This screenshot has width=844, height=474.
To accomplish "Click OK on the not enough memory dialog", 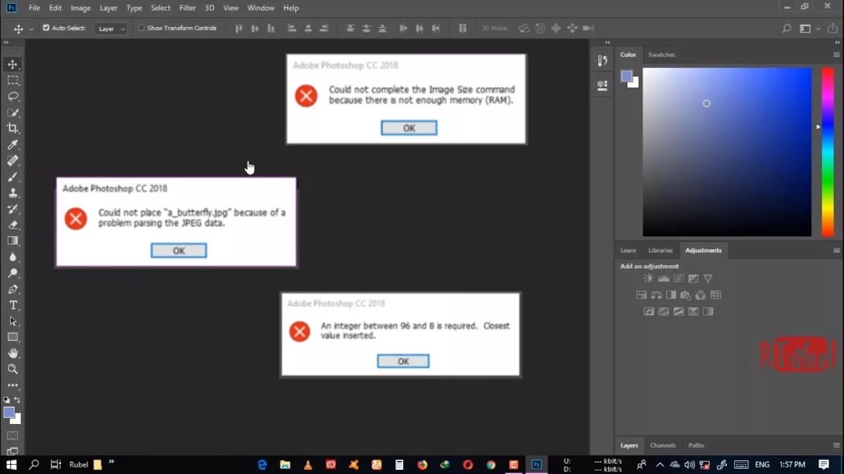I will [x=409, y=128].
